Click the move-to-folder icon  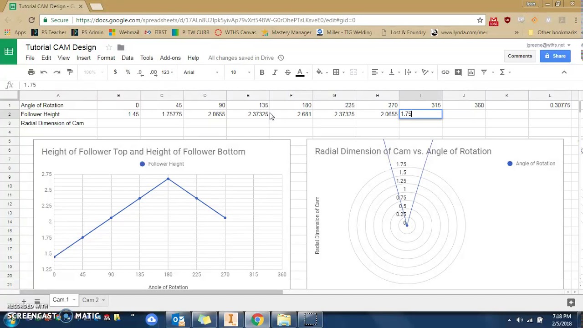pyautogui.click(x=121, y=47)
